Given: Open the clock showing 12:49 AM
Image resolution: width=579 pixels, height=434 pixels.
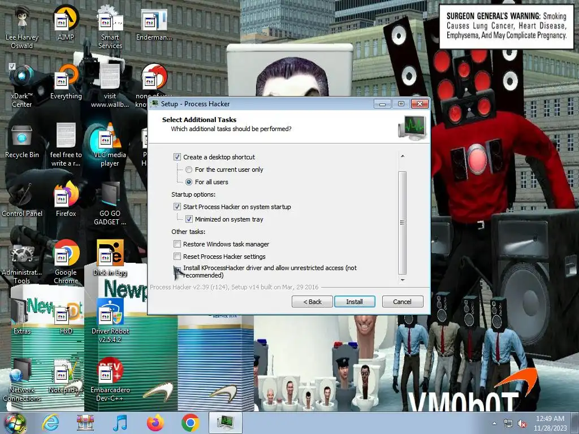Looking at the screenshot, I should [x=550, y=423].
